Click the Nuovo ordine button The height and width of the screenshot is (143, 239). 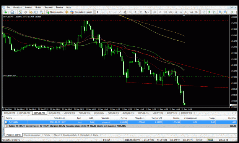coord(55,12)
